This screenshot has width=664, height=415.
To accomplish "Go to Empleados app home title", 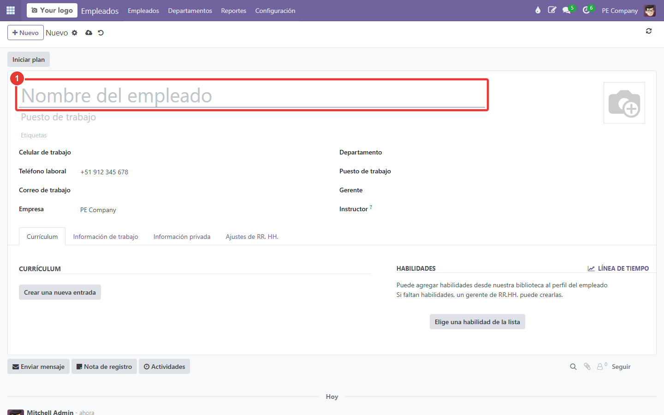I will pos(100,11).
